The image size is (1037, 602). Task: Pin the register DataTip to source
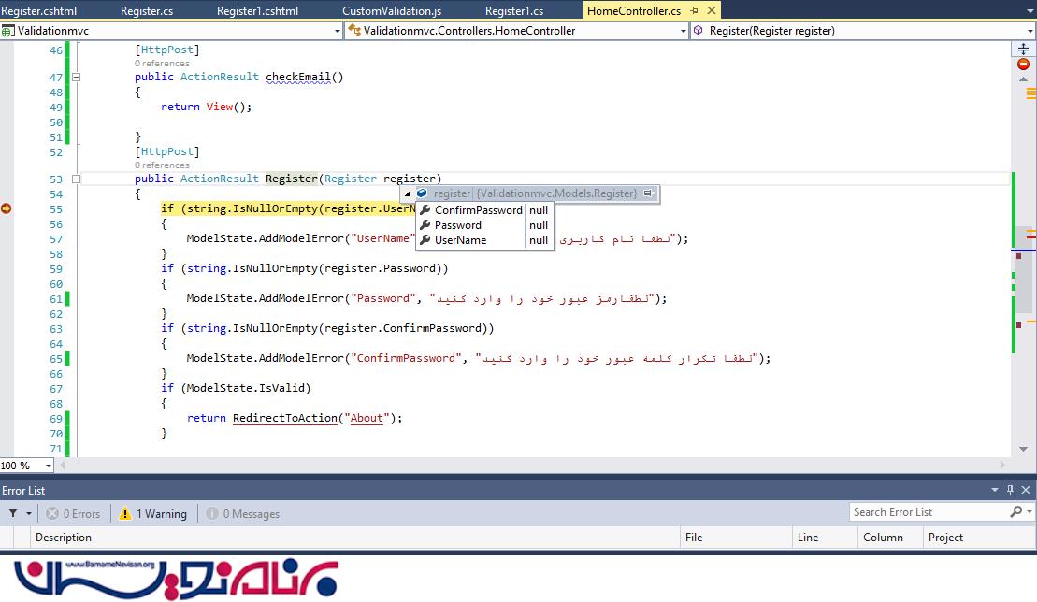tap(649, 193)
